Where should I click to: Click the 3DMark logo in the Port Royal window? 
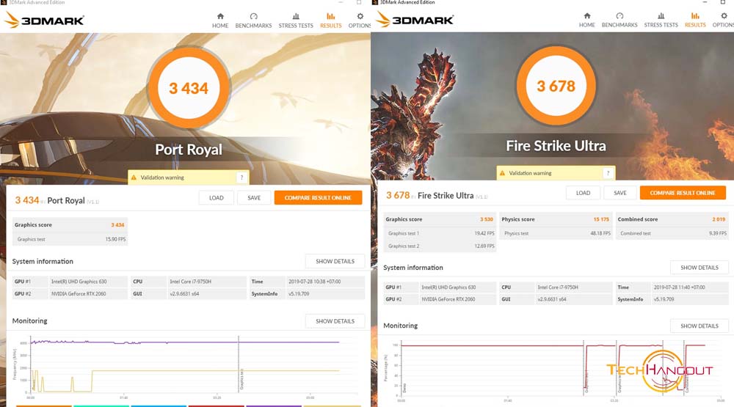pos(44,20)
